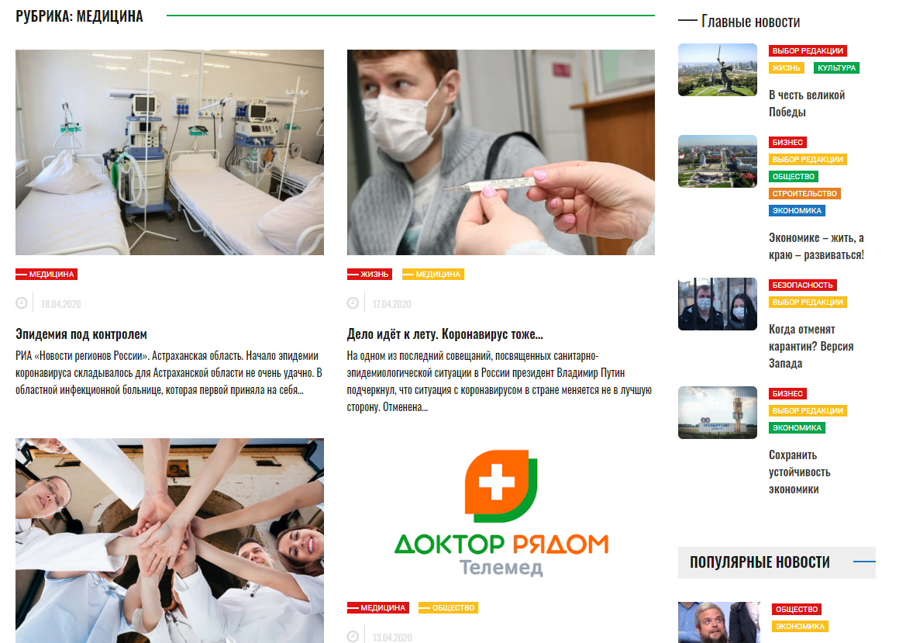Open the Доктор Рядом Телемед logo article
This screenshot has height=643, width=906.
pos(501,513)
